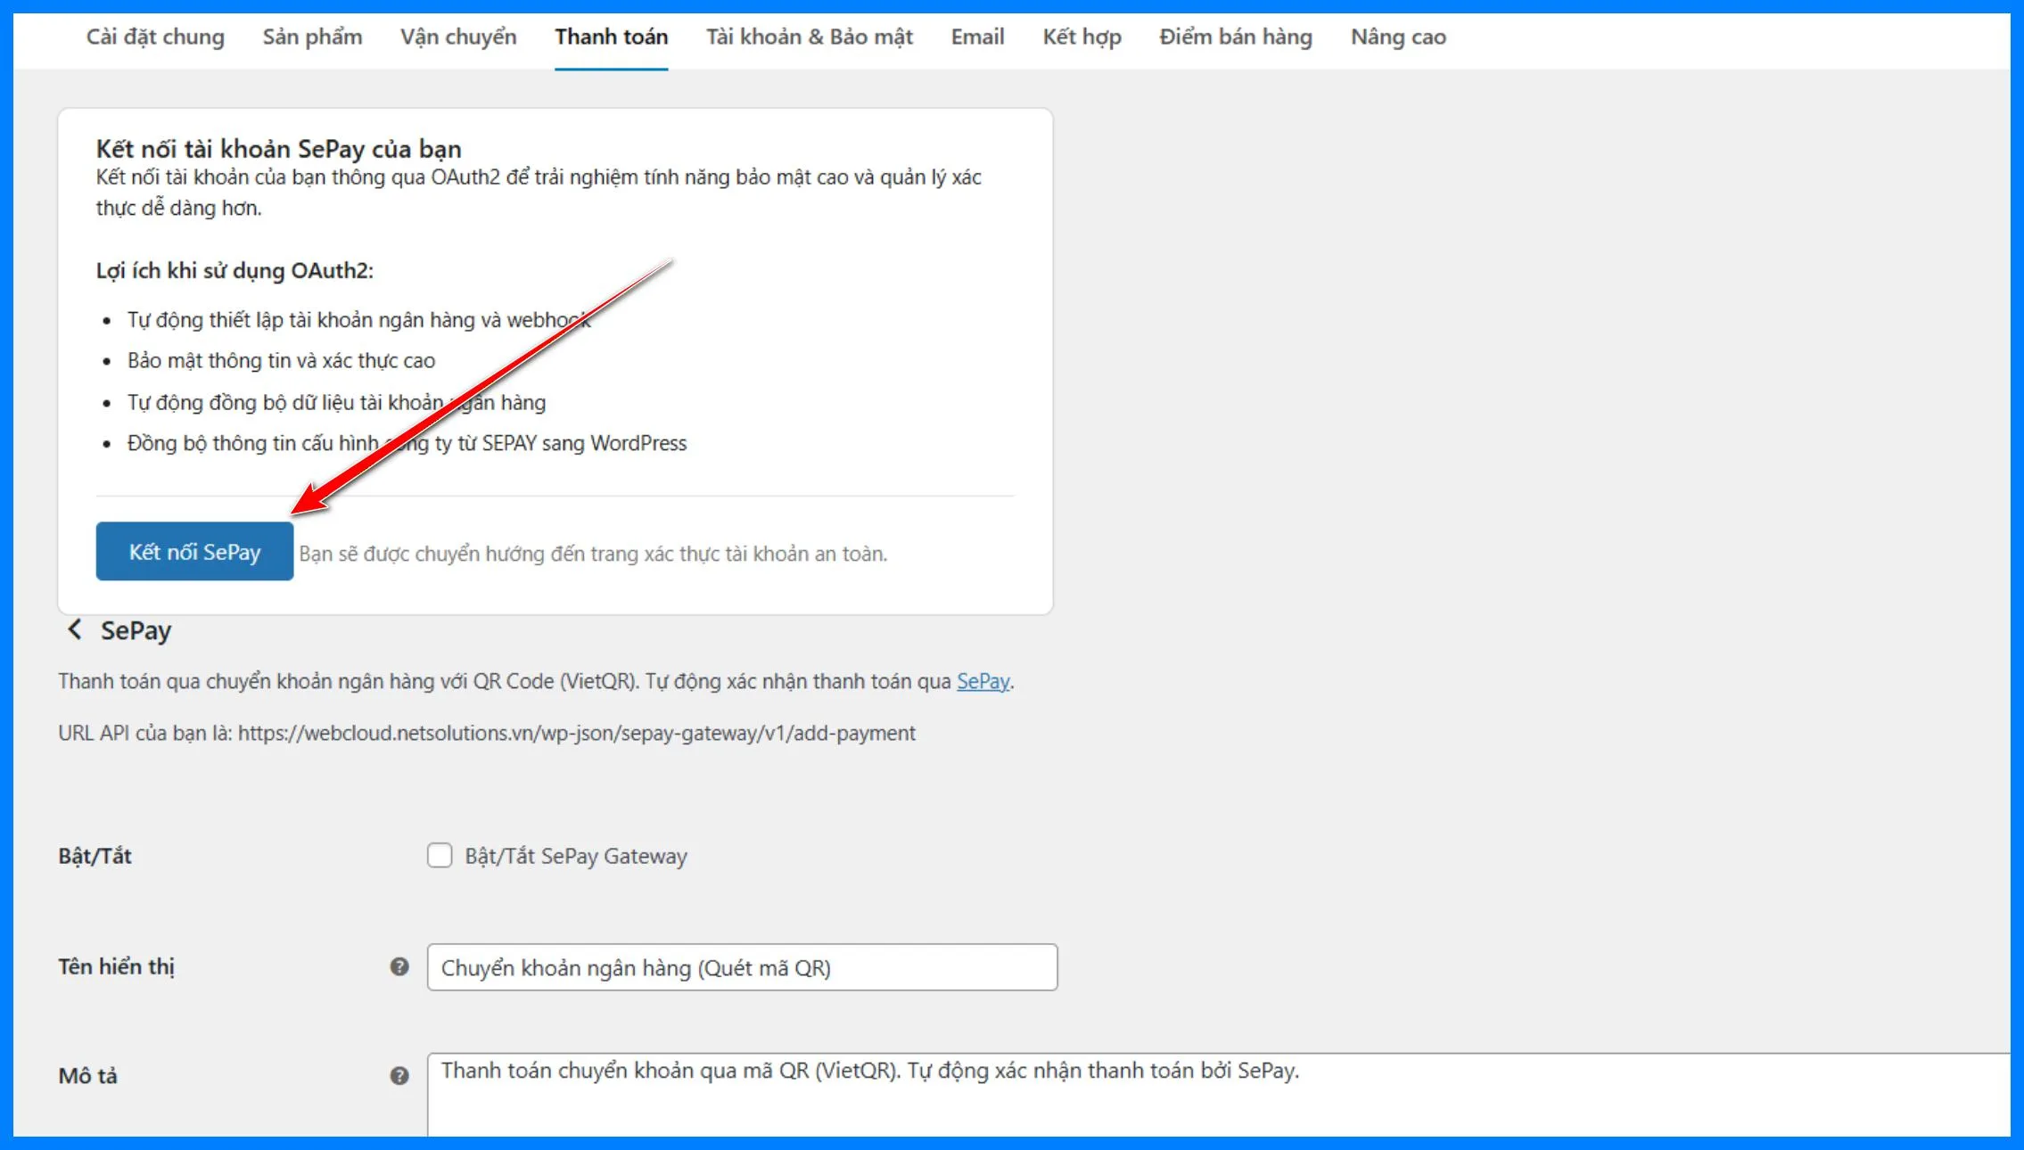2024x1150 pixels.
Task: Click the URL API address text
Action: coord(576,733)
